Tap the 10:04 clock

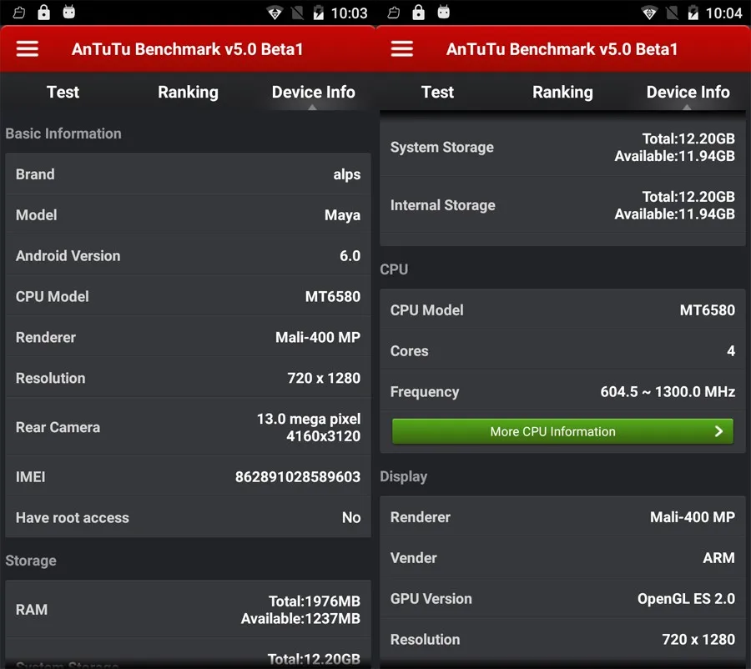[x=723, y=13]
